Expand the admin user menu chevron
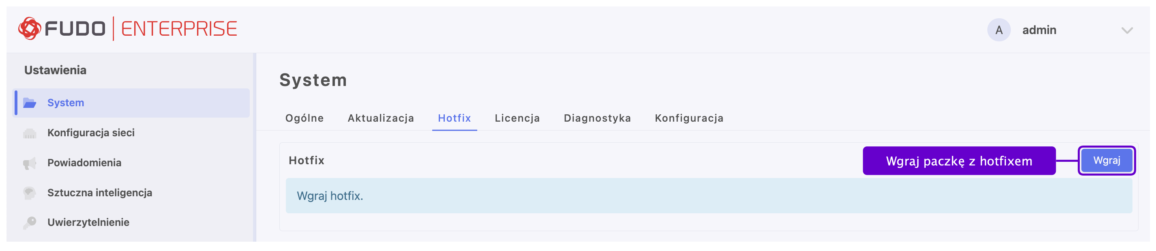Screen dimensions: 1156x251 (x=1127, y=30)
